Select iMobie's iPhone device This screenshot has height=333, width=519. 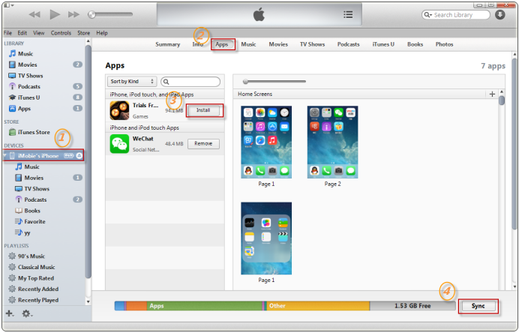pyautogui.click(x=38, y=155)
